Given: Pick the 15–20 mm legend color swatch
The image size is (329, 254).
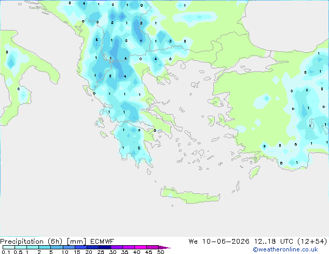Looking at the screenshot, I should tap(81, 247).
